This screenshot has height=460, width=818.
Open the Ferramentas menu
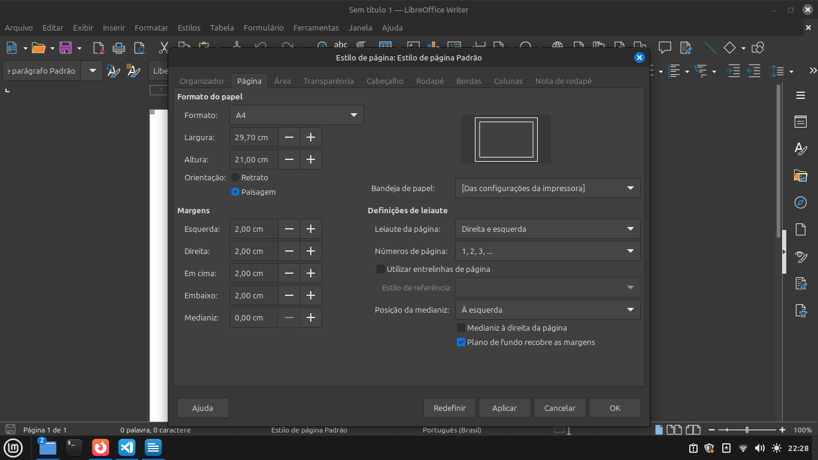click(x=316, y=28)
